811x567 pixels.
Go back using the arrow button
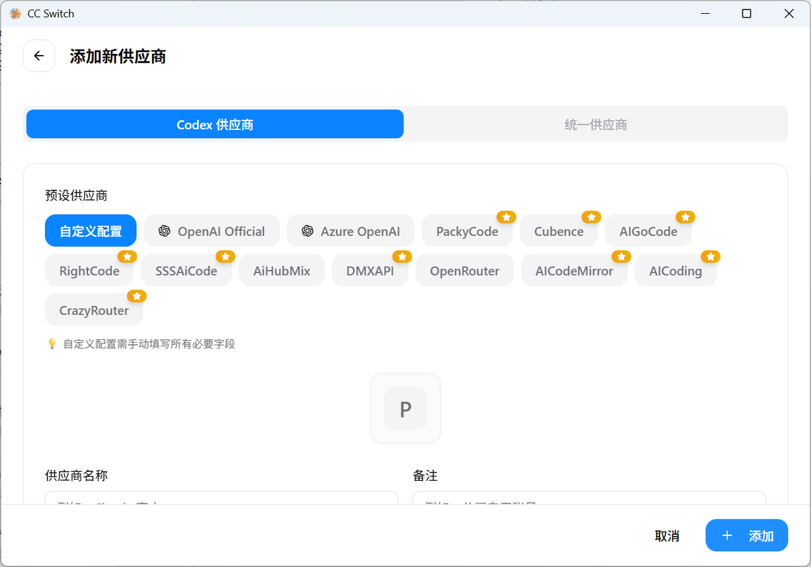point(39,56)
